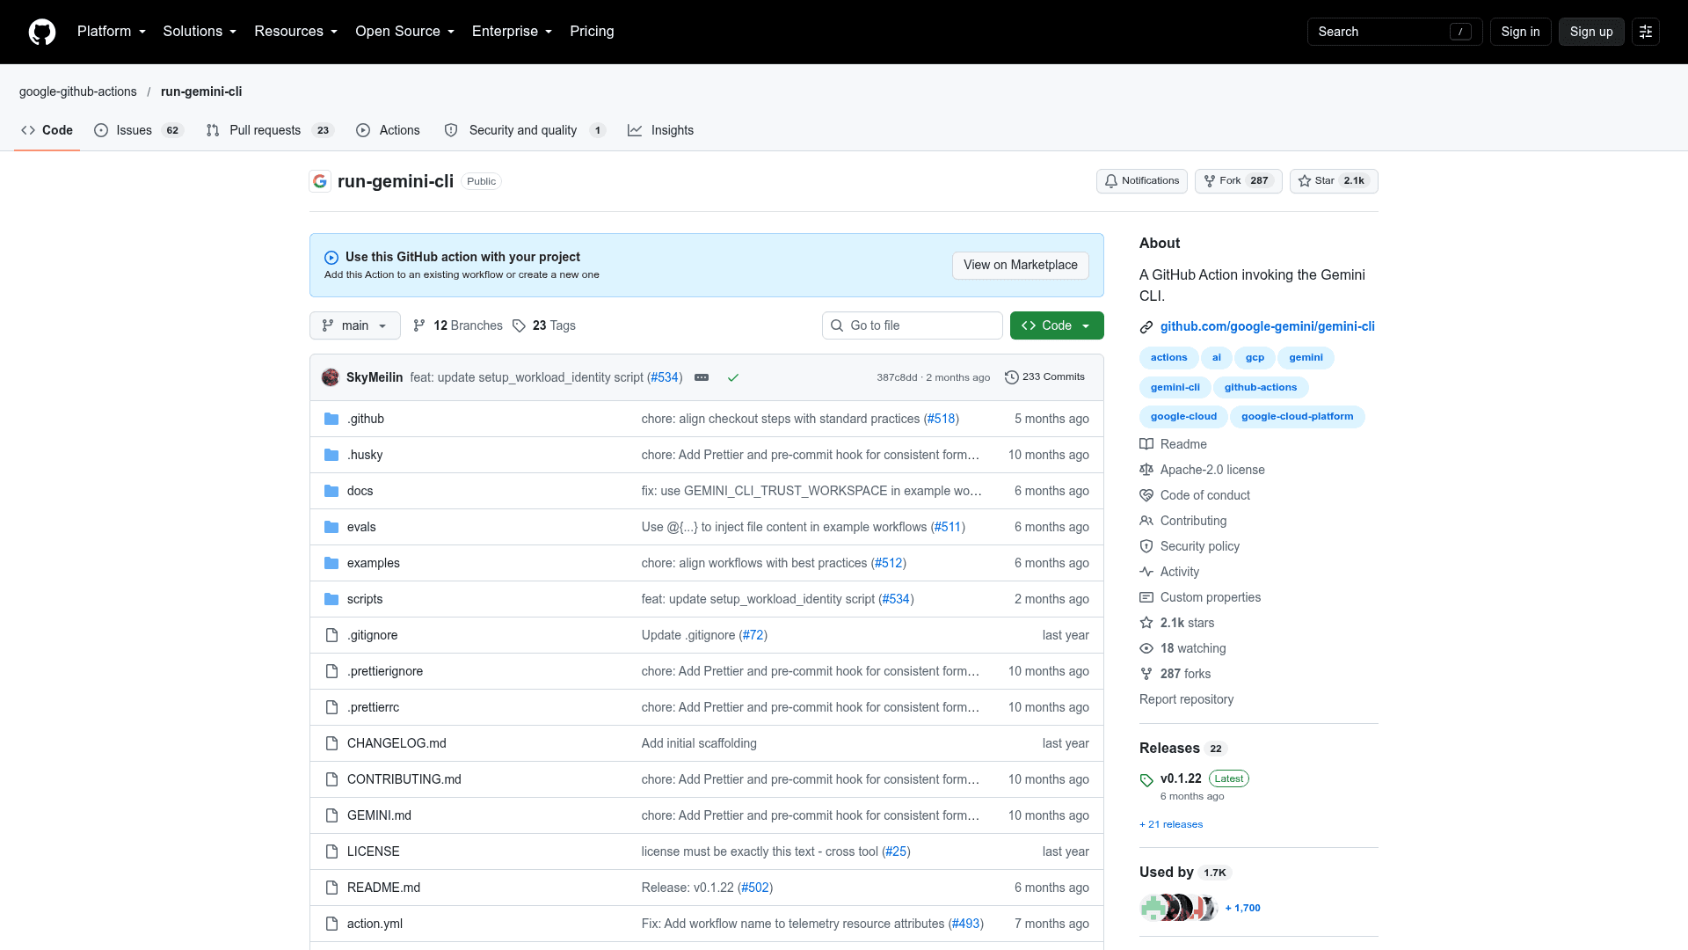Click View on Marketplace button
Viewport: 1688px width, 950px height.
(x=1020, y=266)
